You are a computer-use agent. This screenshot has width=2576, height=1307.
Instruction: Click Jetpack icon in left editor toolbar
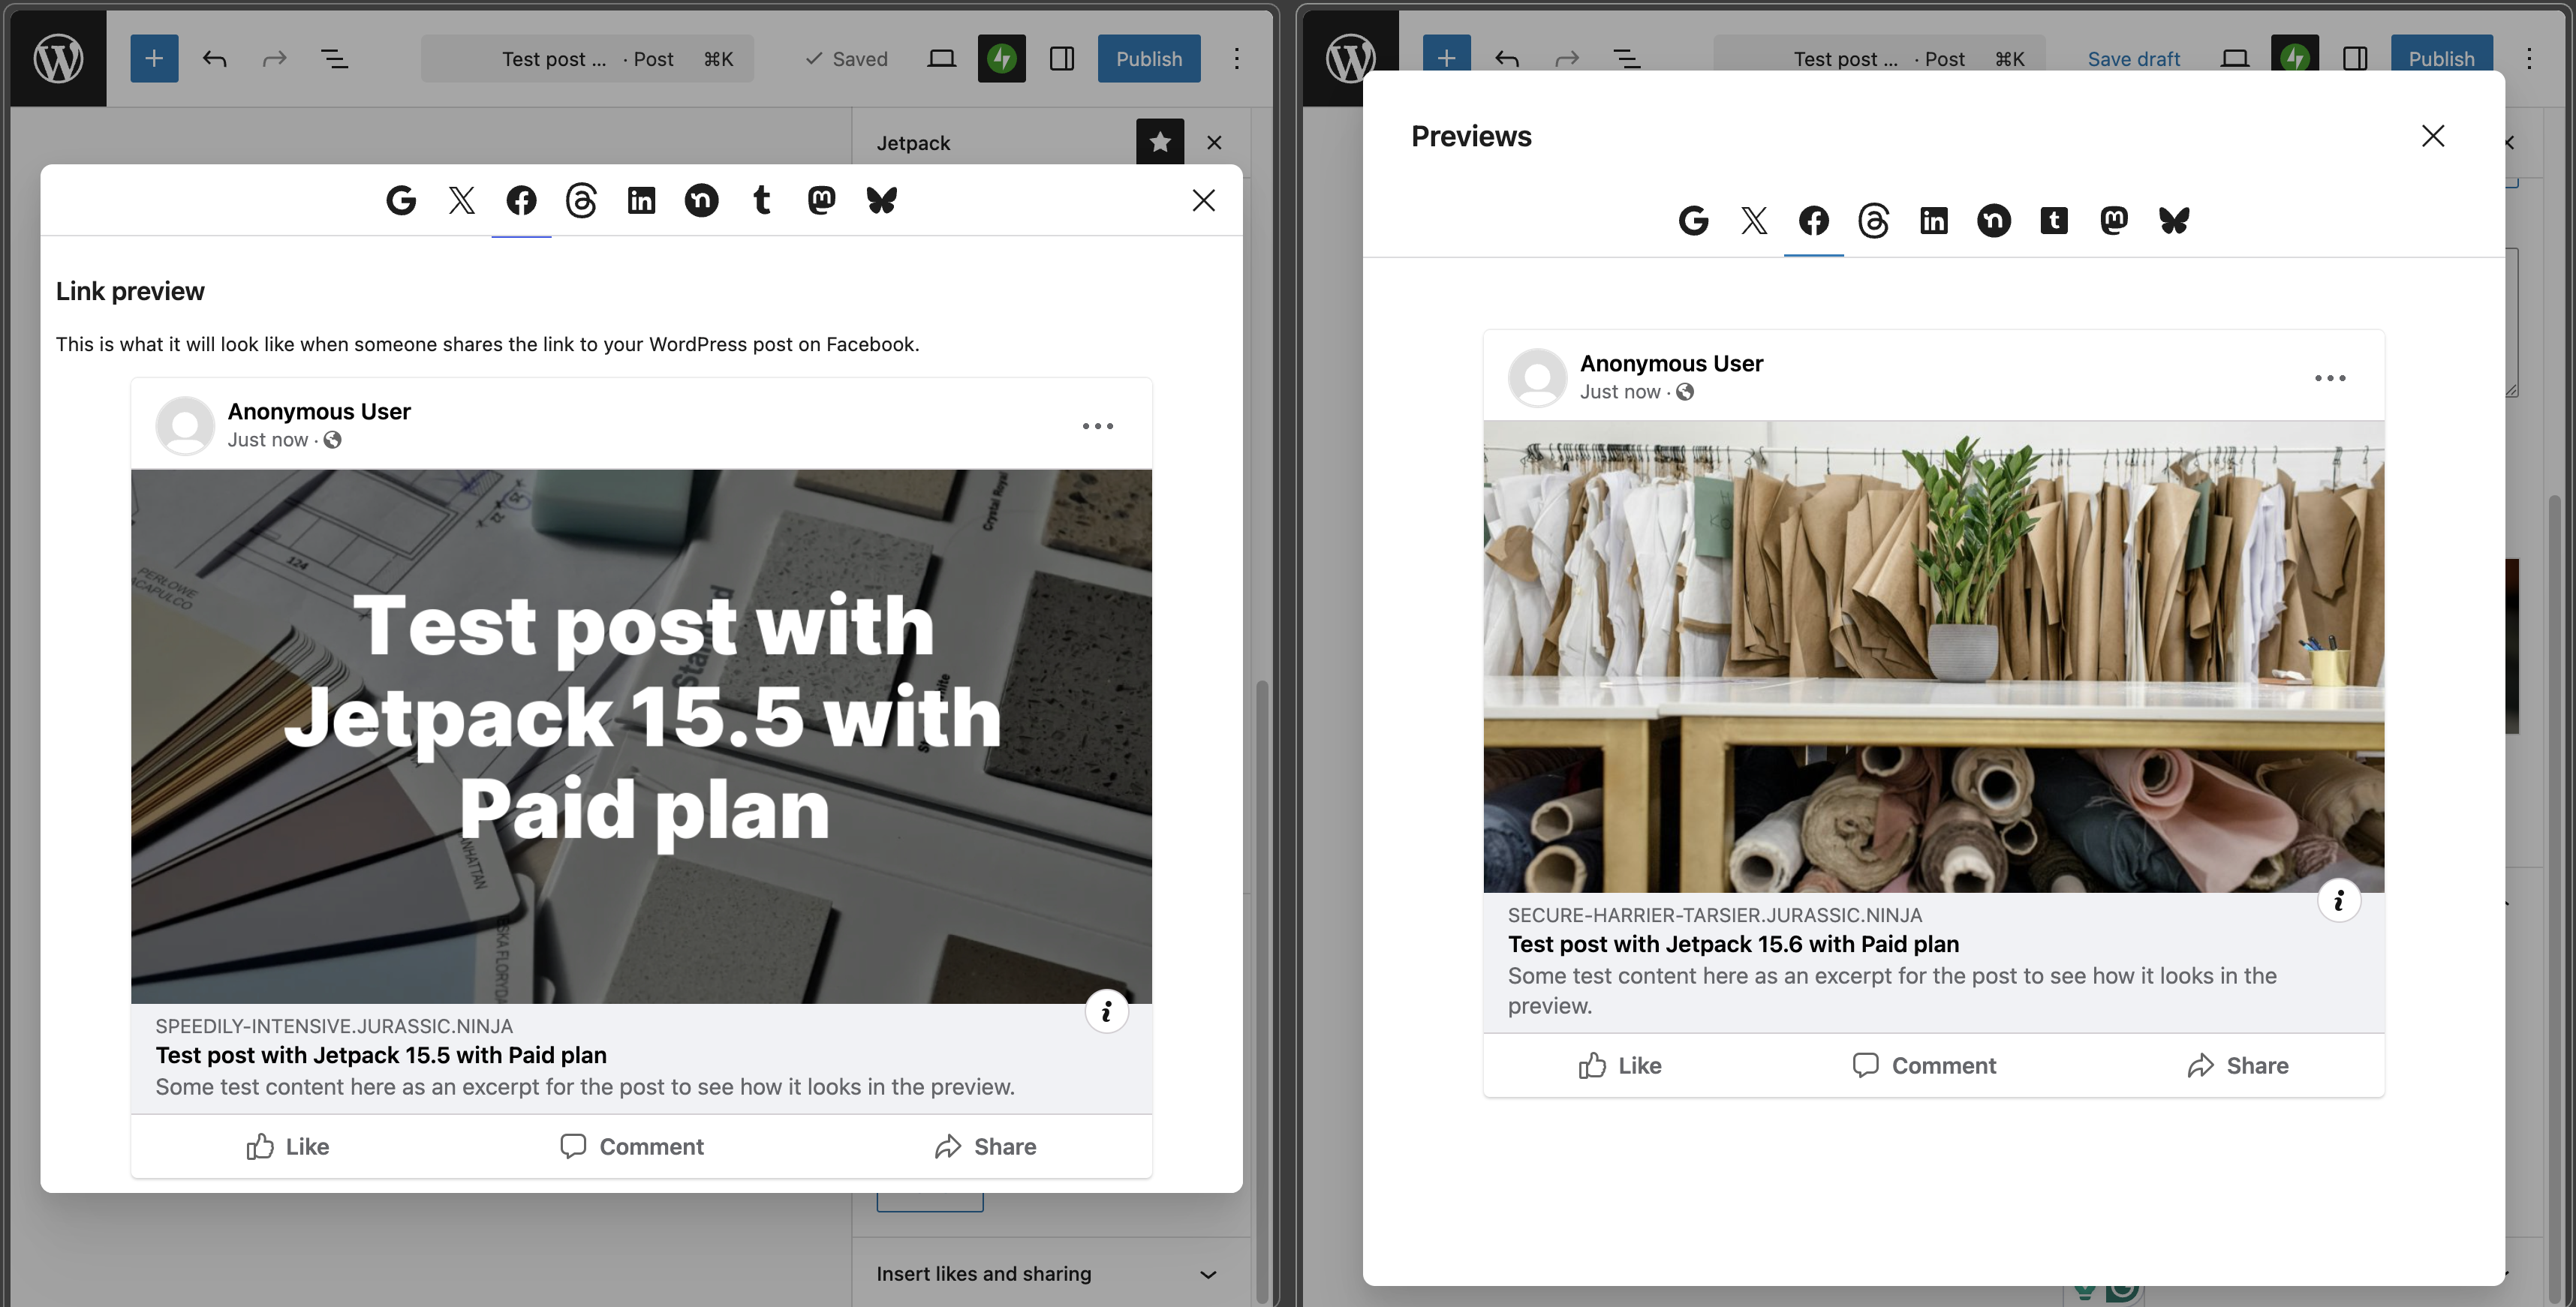[x=1001, y=59]
